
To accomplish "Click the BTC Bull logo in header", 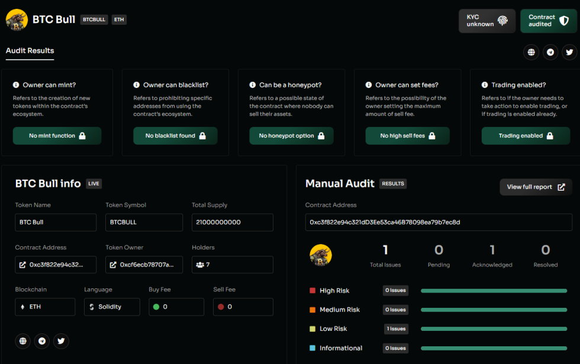I will (17, 19).
